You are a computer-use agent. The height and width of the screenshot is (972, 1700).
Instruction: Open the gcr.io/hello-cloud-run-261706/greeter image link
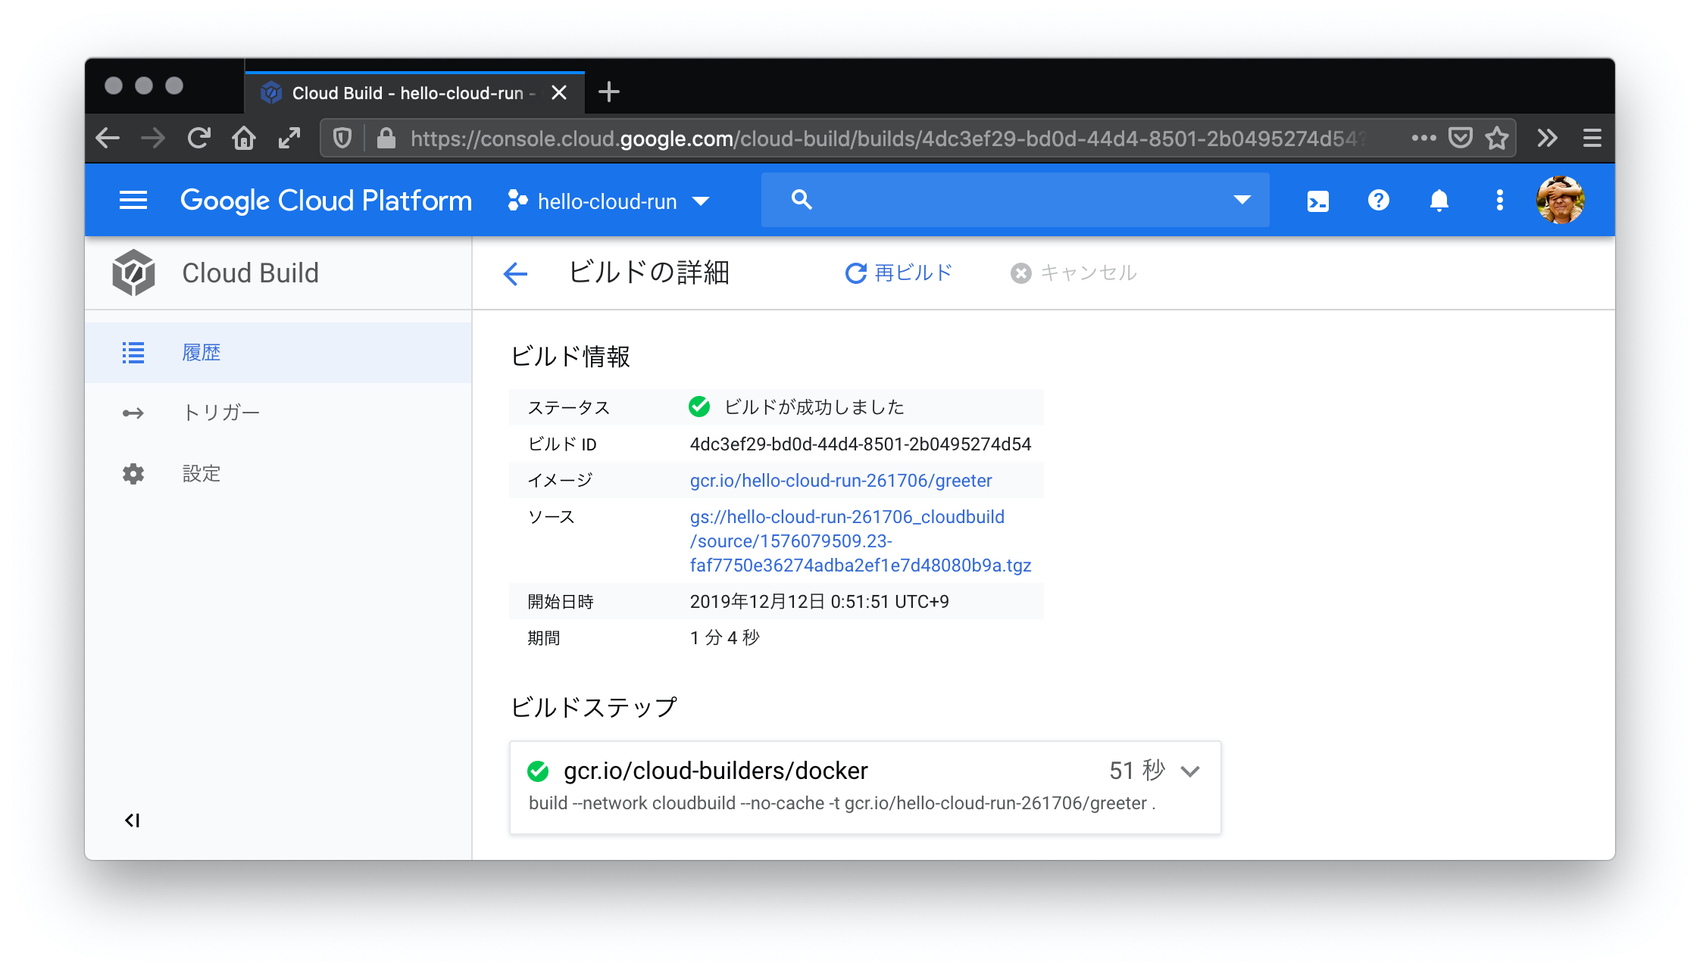click(841, 481)
